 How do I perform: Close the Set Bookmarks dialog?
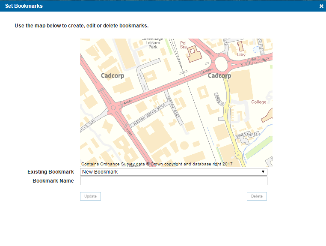pos(321,6)
